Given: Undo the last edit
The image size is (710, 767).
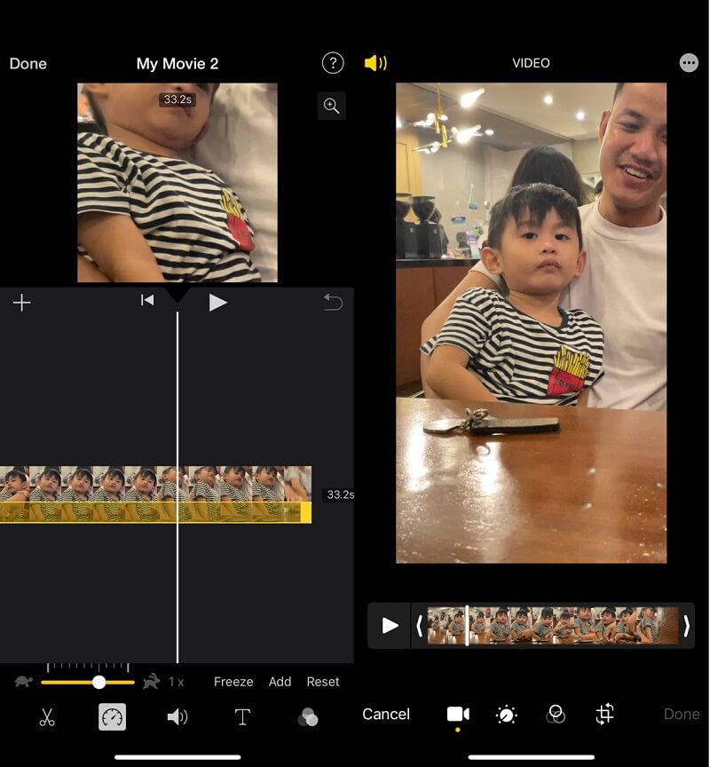Looking at the screenshot, I should click(333, 303).
